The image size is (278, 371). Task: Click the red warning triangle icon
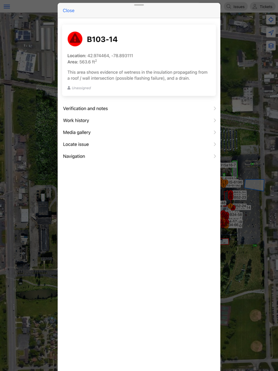75,39
